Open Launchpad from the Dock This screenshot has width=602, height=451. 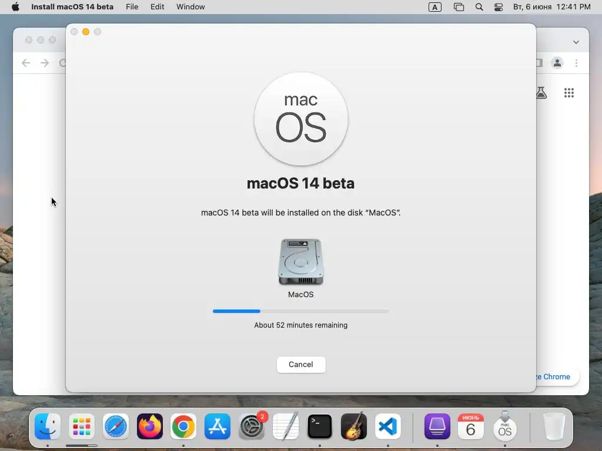coord(82,426)
